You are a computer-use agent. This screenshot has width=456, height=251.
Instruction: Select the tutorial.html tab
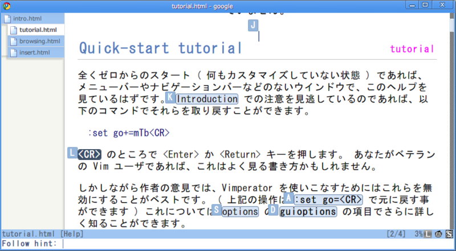pos(36,30)
